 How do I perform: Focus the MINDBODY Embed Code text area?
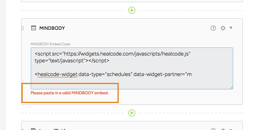click(x=132, y=69)
